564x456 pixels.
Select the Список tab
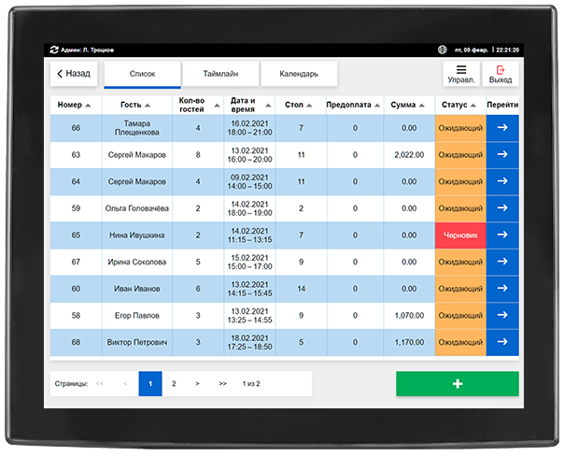143,74
